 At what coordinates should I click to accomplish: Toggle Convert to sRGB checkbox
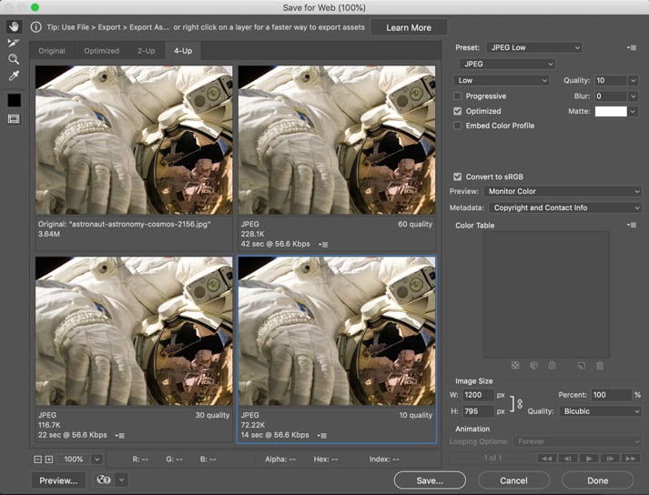pos(458,177)
